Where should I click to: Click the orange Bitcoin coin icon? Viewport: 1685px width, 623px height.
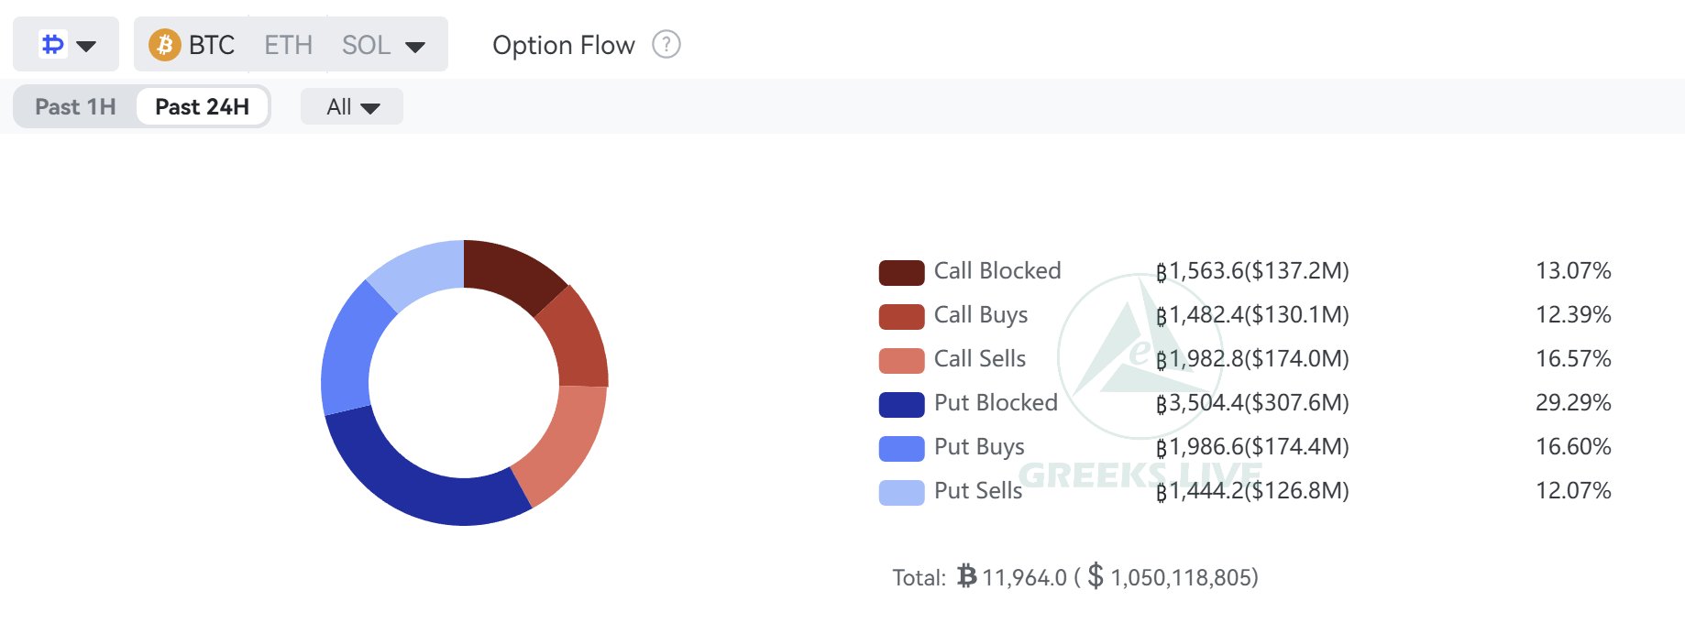pos(165,45)
